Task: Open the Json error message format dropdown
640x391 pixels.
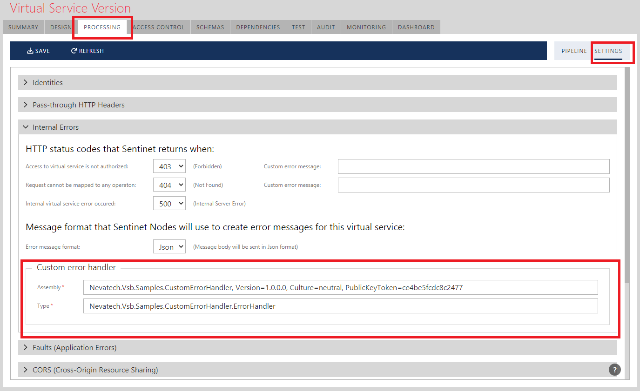Action: point(169,247)
